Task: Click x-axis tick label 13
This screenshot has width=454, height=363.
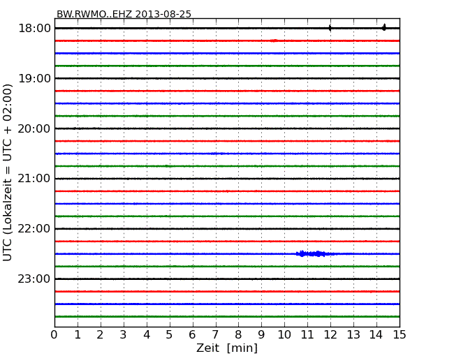Action: pos(353,335)
